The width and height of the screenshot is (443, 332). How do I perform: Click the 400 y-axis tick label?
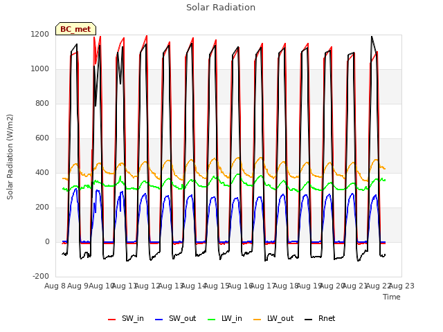pyautogui.click(x=42, y=172)
